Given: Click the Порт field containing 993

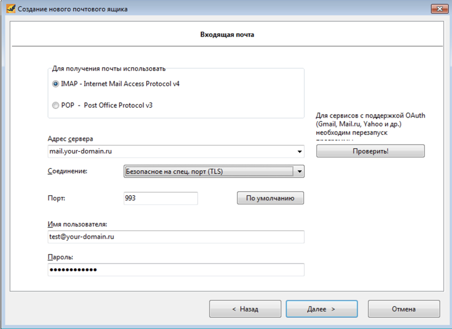Looking at the screenshot, I should pyautogui.click(x=160, y=198).
